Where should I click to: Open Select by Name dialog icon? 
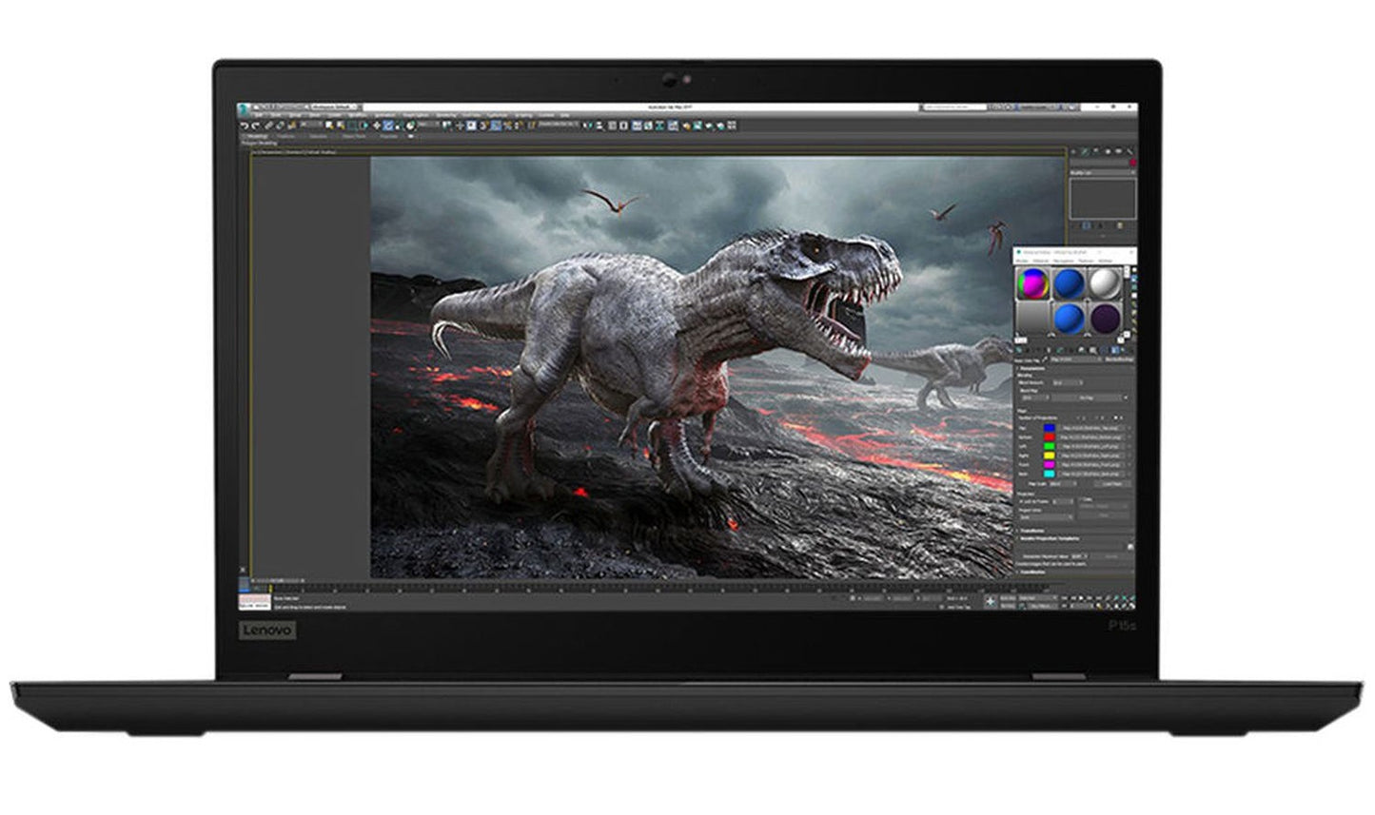pos(340,125)
